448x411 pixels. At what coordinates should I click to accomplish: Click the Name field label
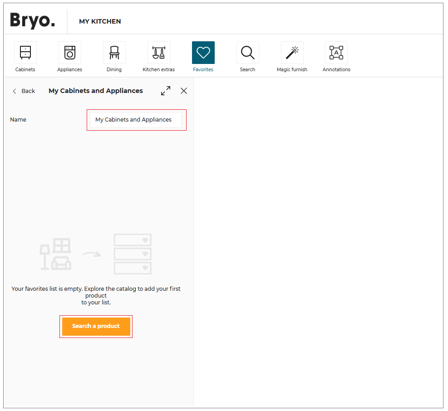click(x=18, y=120)
